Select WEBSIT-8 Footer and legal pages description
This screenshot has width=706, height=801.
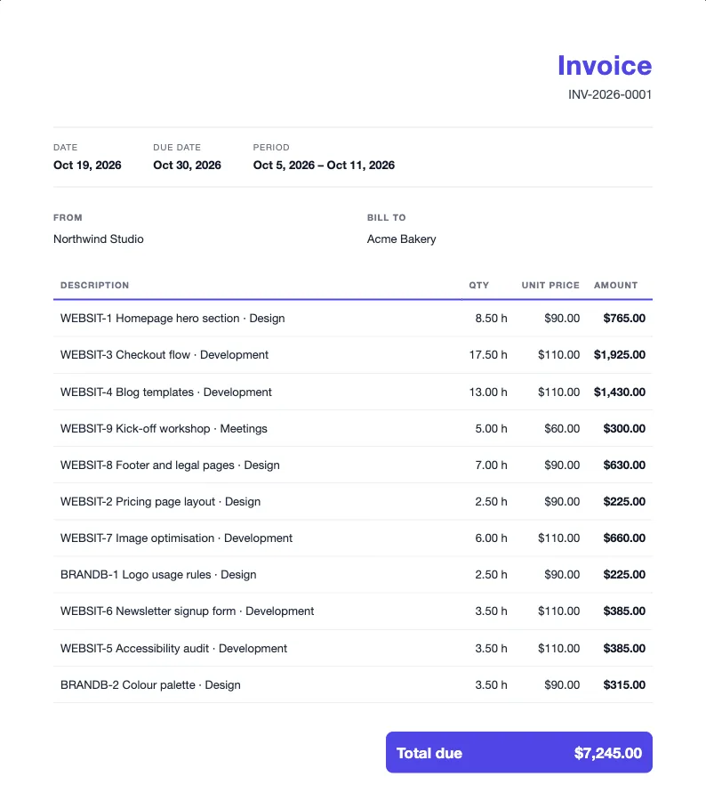[x=170, y=465]
